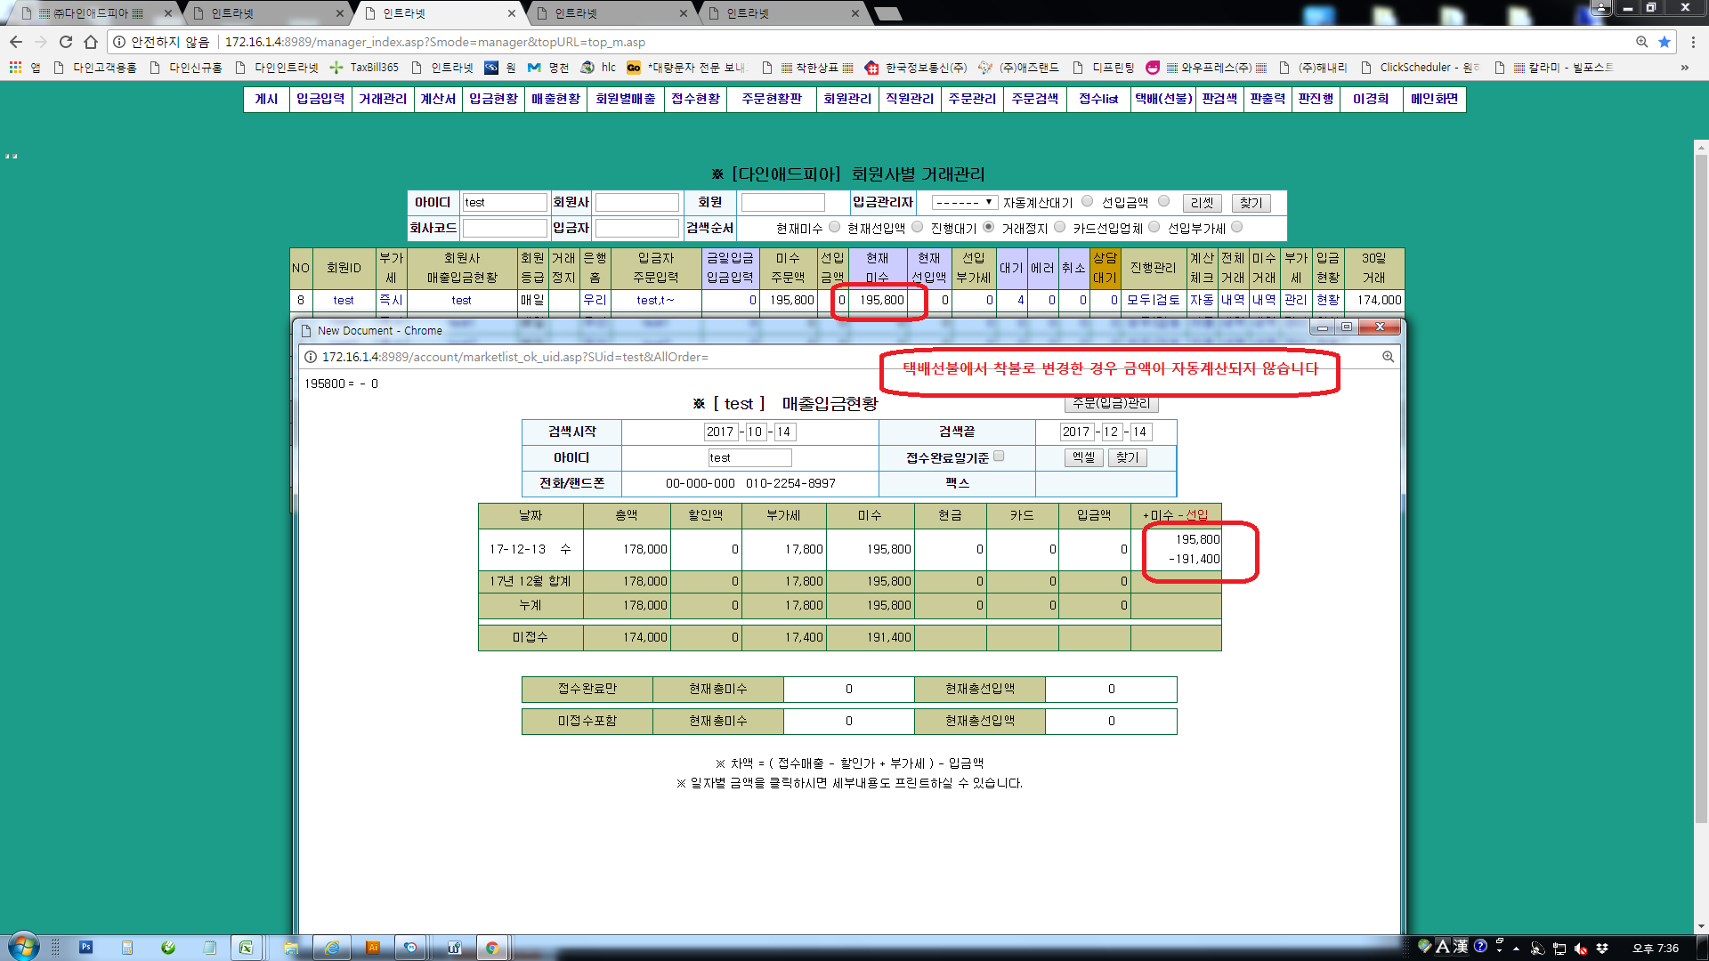The image size is (1709, 961).
Task: Click the 엑셀 export button
Action: (x=1083, y=457)
